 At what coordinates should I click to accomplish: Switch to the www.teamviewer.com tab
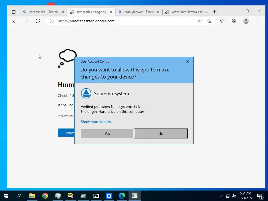pyautogui.click(x=187, y=12)
